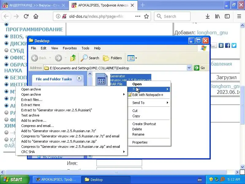The height and width of the screenshot is (184, 245).
Task: Click Explorer Search toolbar button
Action: click(90, 58)
